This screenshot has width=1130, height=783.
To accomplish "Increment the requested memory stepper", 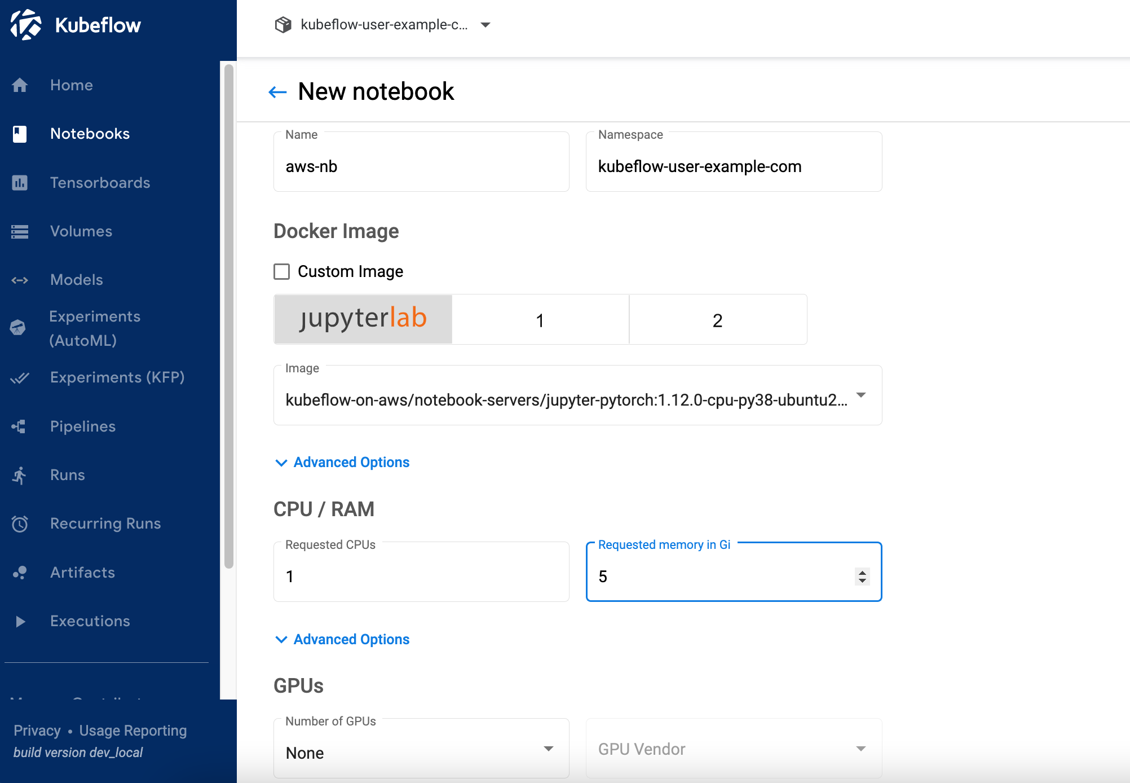I will tap(862, 572).
